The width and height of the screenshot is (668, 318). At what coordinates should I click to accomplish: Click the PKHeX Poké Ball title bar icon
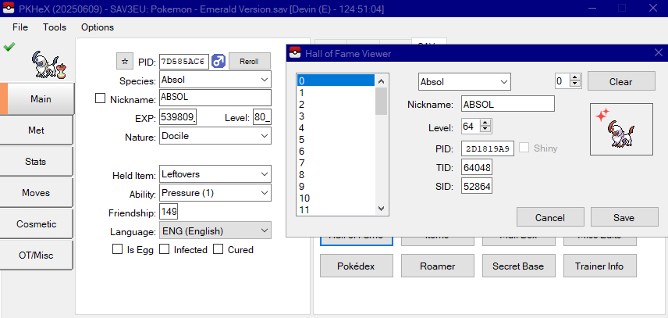[9, 8]
